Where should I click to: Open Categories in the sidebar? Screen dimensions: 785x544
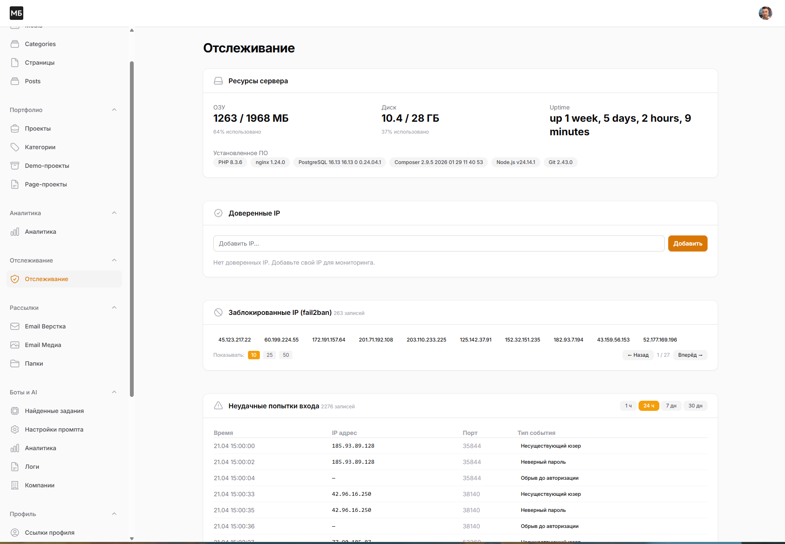coord(40,44)
